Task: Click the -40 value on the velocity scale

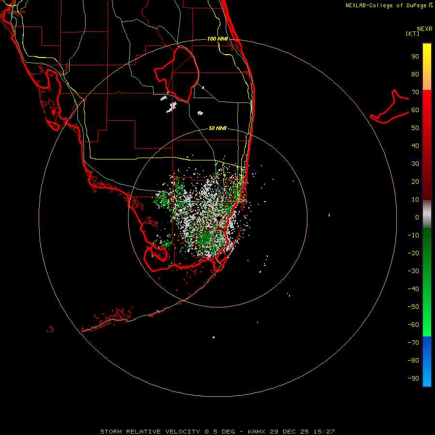Action: pyautogui.click(x=413, y=289)
